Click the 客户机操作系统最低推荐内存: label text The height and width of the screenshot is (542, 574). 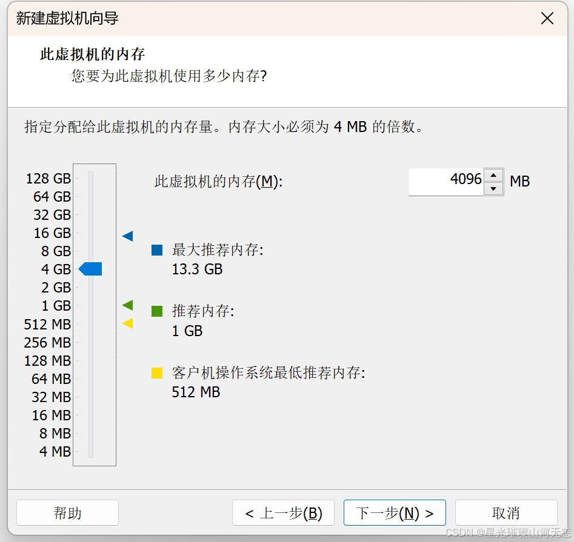(x=269, y=372)
